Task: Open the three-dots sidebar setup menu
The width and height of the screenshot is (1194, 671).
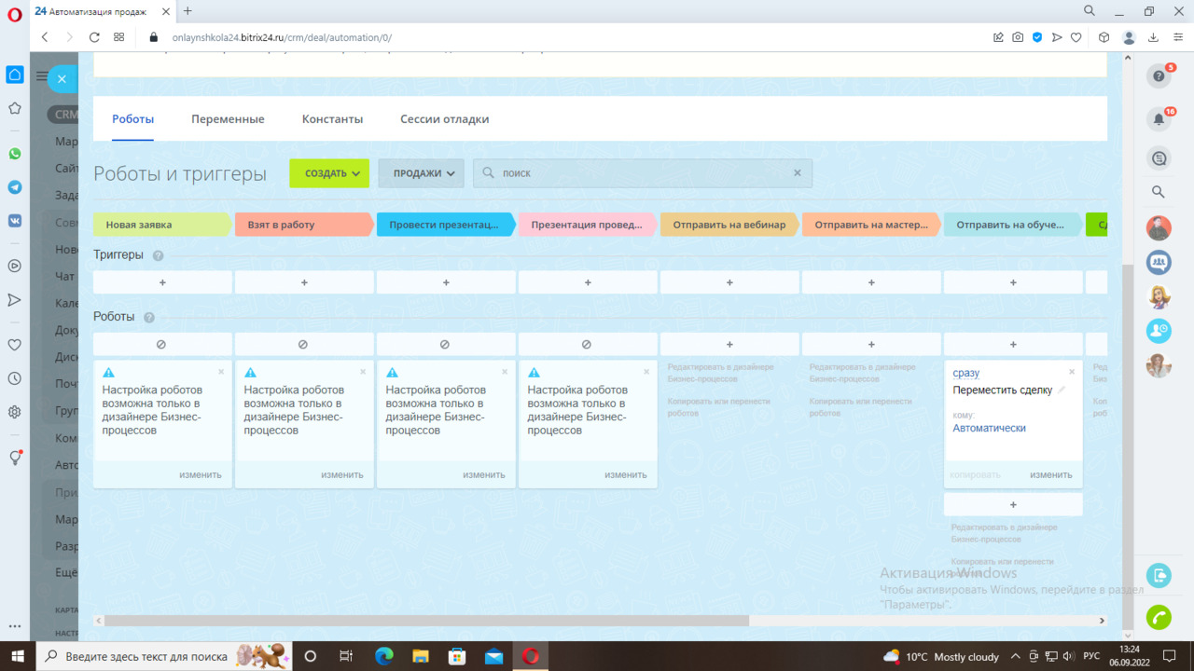Action: pyautogui.click(x=15, y=627)
